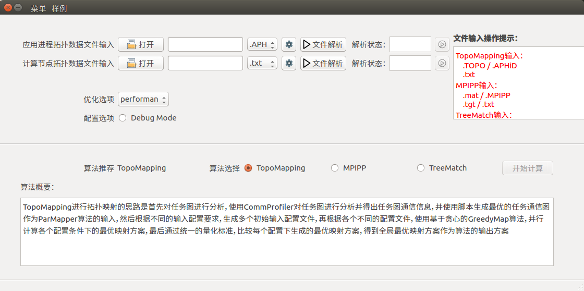
Task: Click 文件解析 in the 计算节点 row
Action: click(x=323, y=63)
